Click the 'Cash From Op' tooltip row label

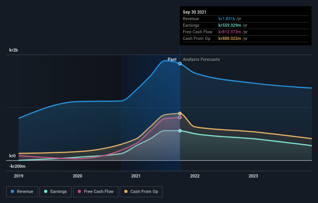coord(196,38)
